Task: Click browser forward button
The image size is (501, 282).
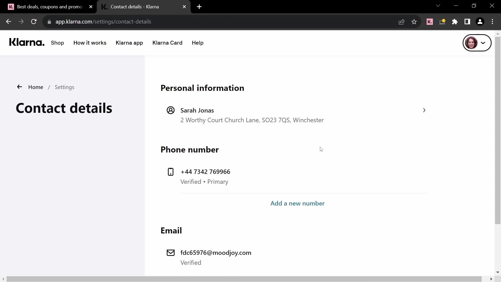Action: click(x=21, y=22)
